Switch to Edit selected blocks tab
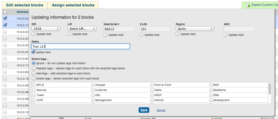 point(24,5)
